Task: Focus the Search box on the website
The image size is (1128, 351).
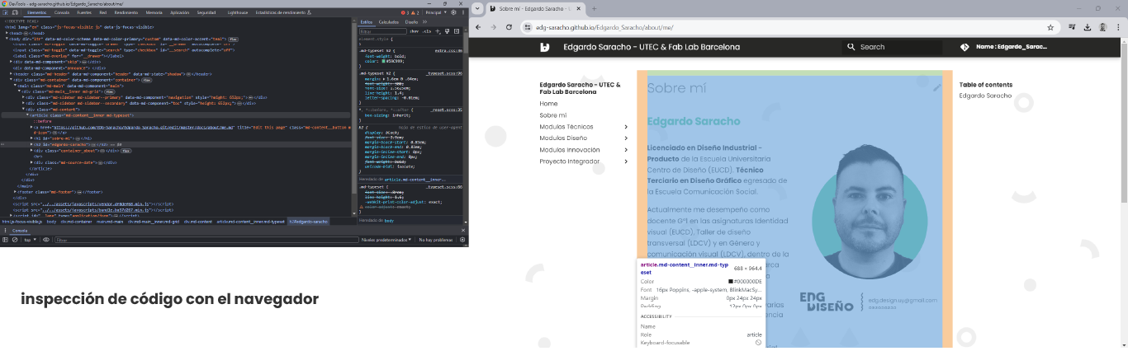Action: click(893, 47)
